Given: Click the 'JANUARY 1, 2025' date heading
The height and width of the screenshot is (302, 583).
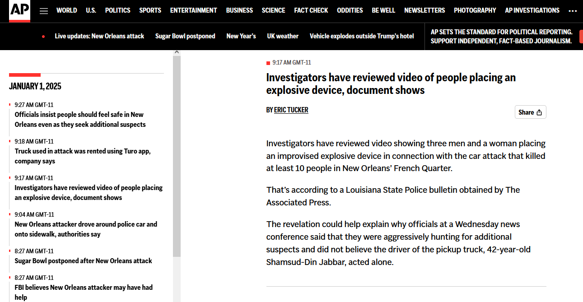Looking at the screenshot, I should tap(35, 86).
